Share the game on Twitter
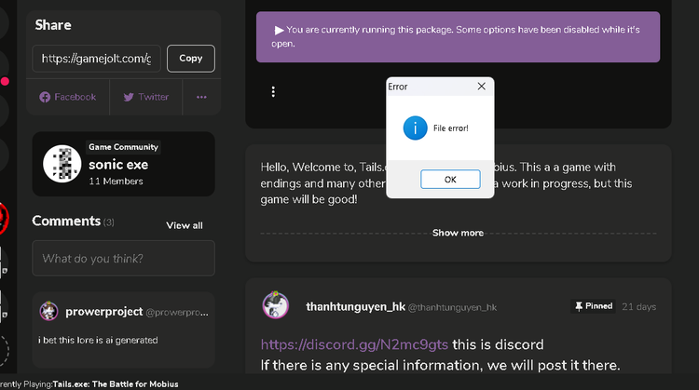The image size is (699, 390). click(146, 97)
